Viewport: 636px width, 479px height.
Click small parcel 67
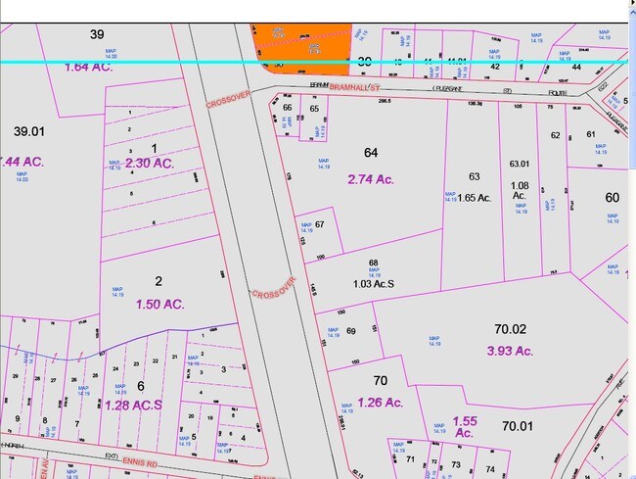point(319,225)
